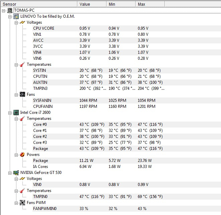Collapse the motherboard Voltages group

[x=16, y=23]
